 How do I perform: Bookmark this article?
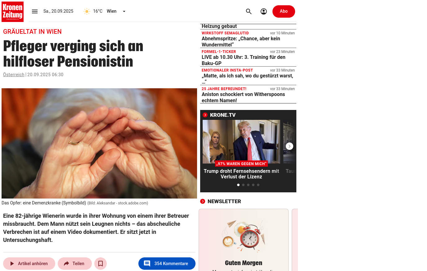pos(101,264)
